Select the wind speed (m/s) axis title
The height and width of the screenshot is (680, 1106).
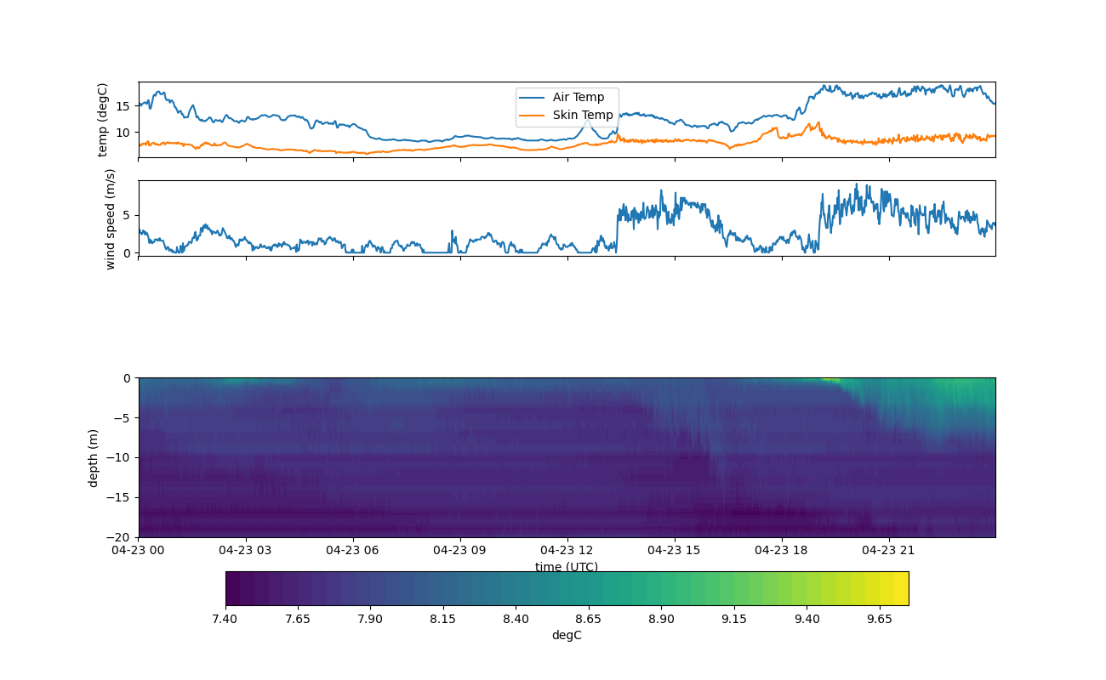pyautogui.click(x=110, y=218)
